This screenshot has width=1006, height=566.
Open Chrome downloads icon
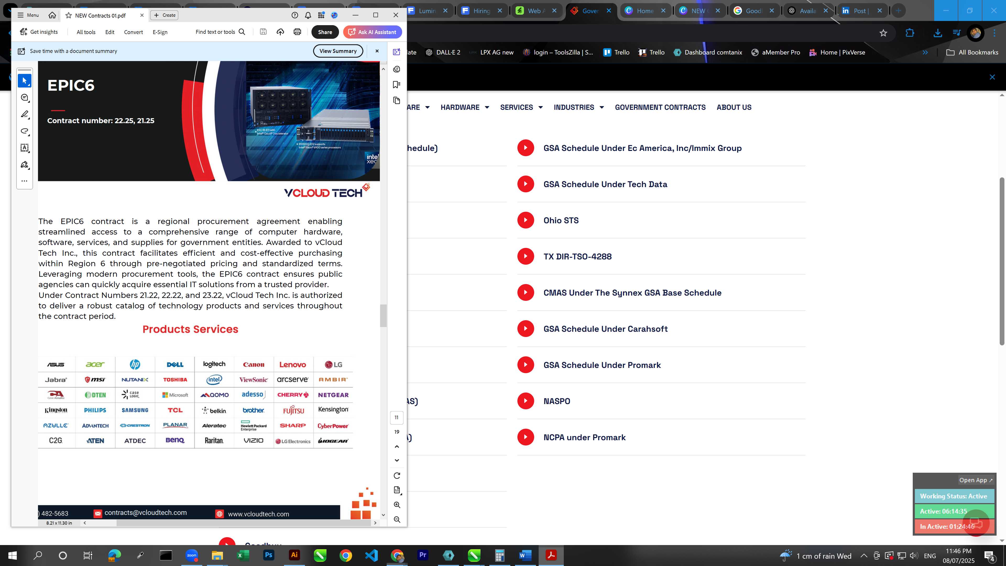coord(938,33)
